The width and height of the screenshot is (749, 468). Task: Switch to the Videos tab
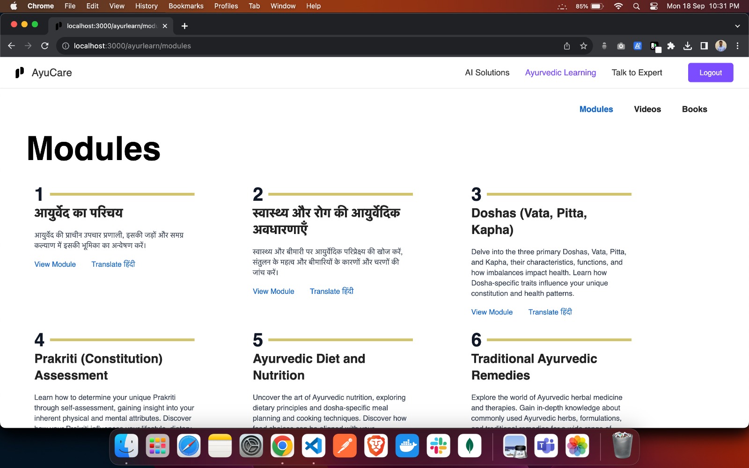[647, 109]
